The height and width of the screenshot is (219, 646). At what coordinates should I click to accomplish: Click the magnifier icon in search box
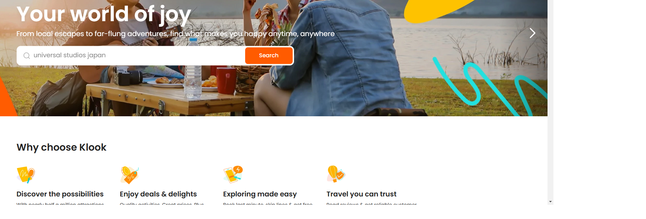[27, 56]
